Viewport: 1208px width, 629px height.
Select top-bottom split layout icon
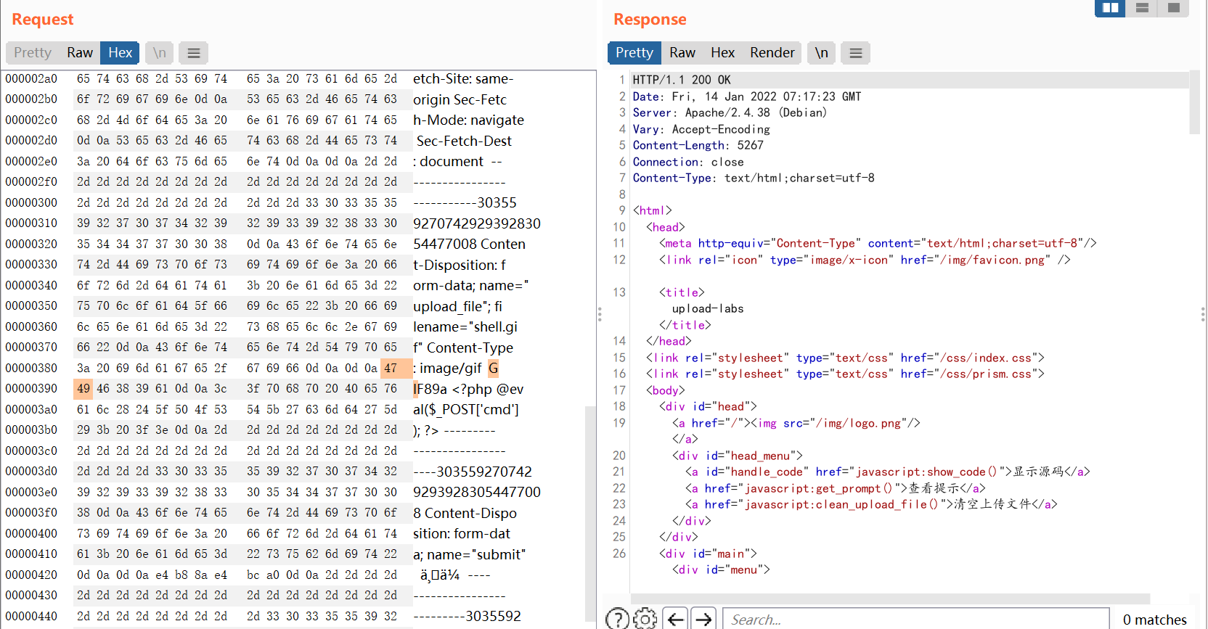point(1142,8)
